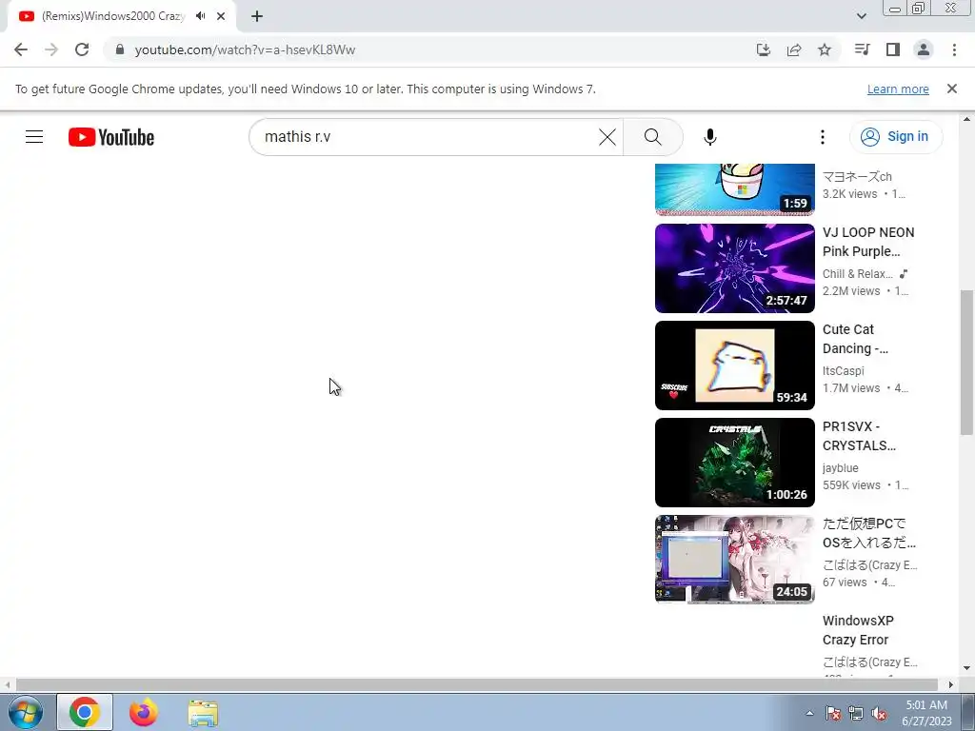Open the YouTube hamburger guide menu

click(34, 137)
